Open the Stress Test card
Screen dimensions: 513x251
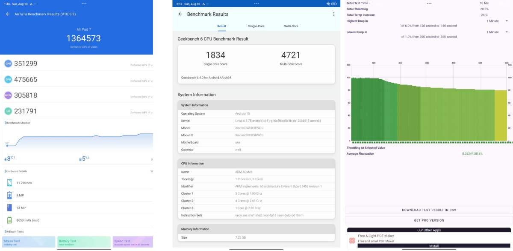point(29,242)
